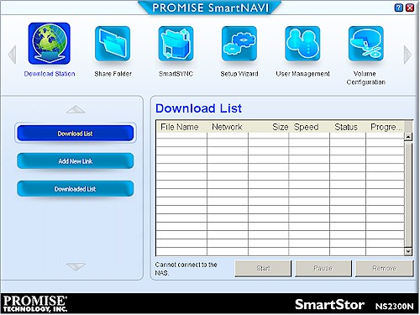The height and width of the screenshot is (315, 420).
Task: Move the side menu up with its arrow
Action: 76,109
